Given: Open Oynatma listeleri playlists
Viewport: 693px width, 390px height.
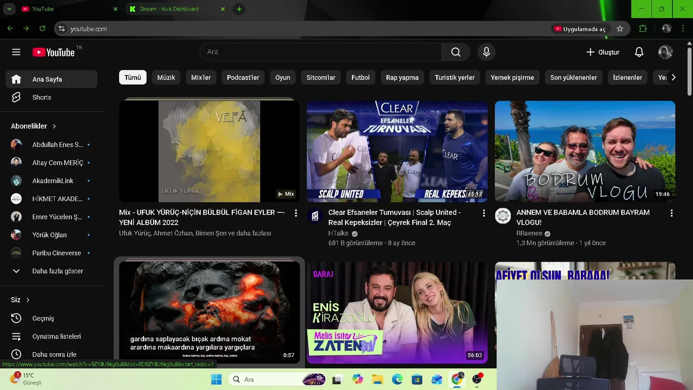Looking at the screenshot, I should tap(51, 336).
